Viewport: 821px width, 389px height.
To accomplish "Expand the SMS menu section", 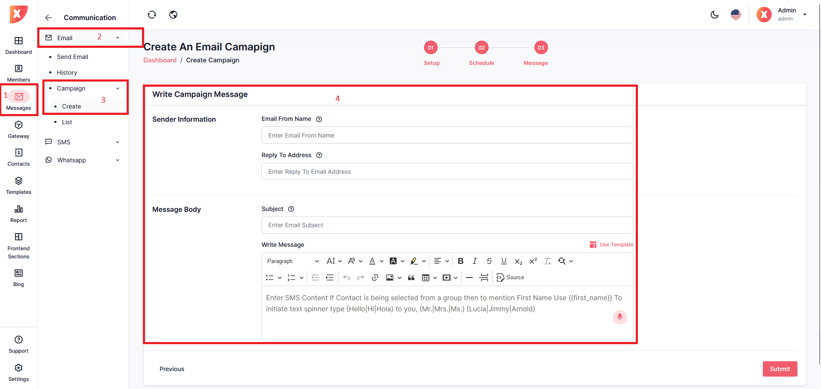I will tap(83, 142).
